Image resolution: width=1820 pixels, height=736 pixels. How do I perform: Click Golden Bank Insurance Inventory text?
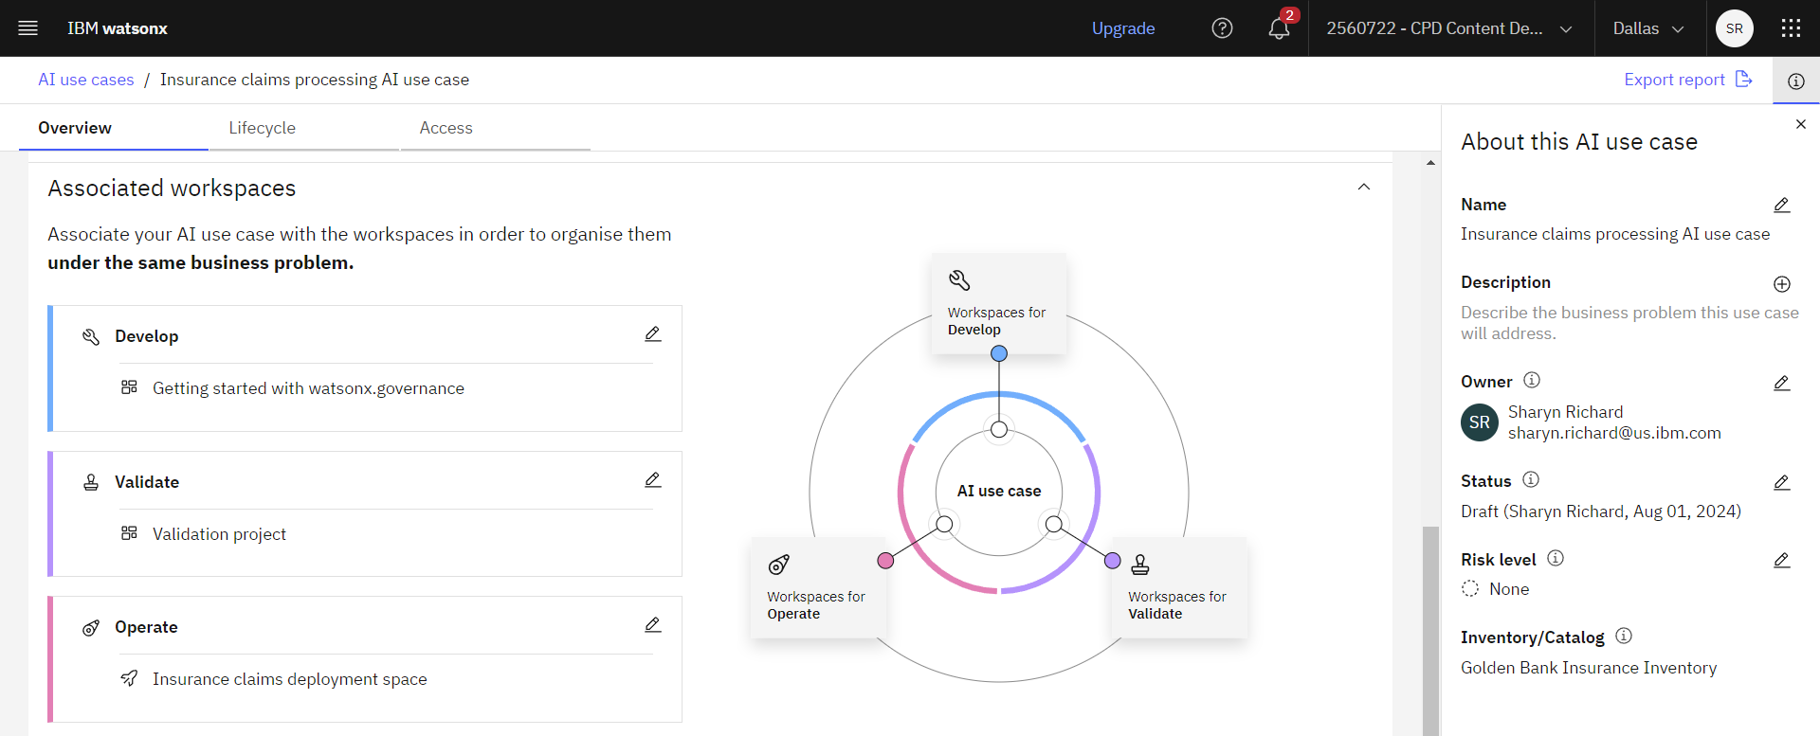coord(1589,668)
